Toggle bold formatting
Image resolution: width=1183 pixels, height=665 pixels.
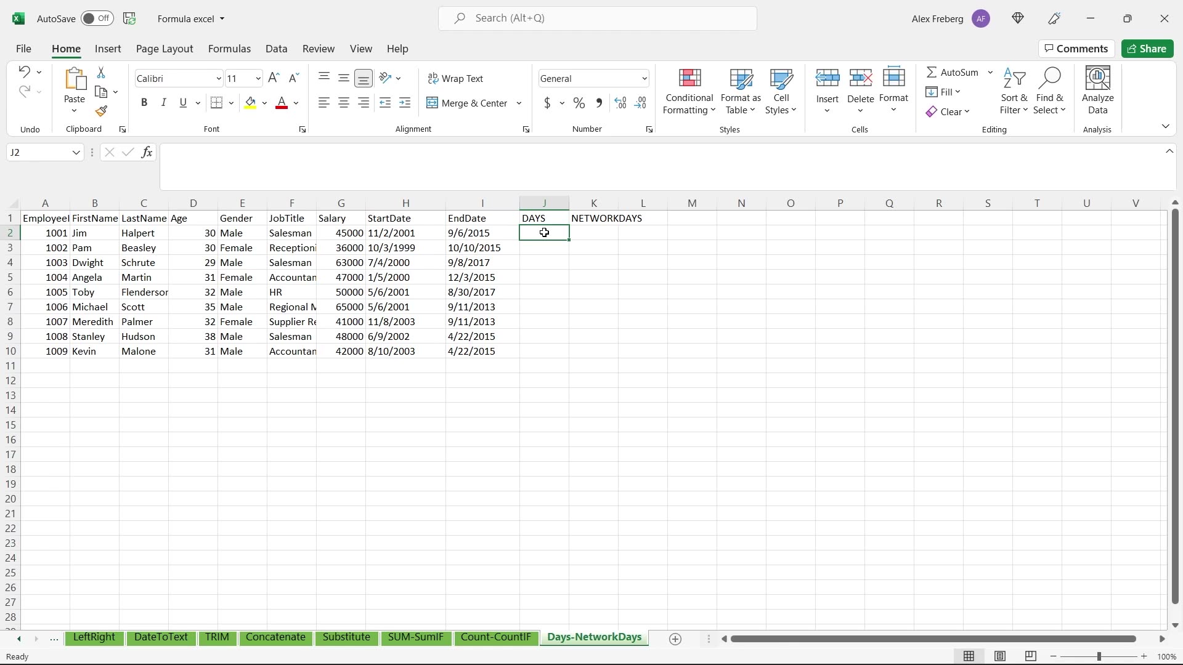coord(144,102)
